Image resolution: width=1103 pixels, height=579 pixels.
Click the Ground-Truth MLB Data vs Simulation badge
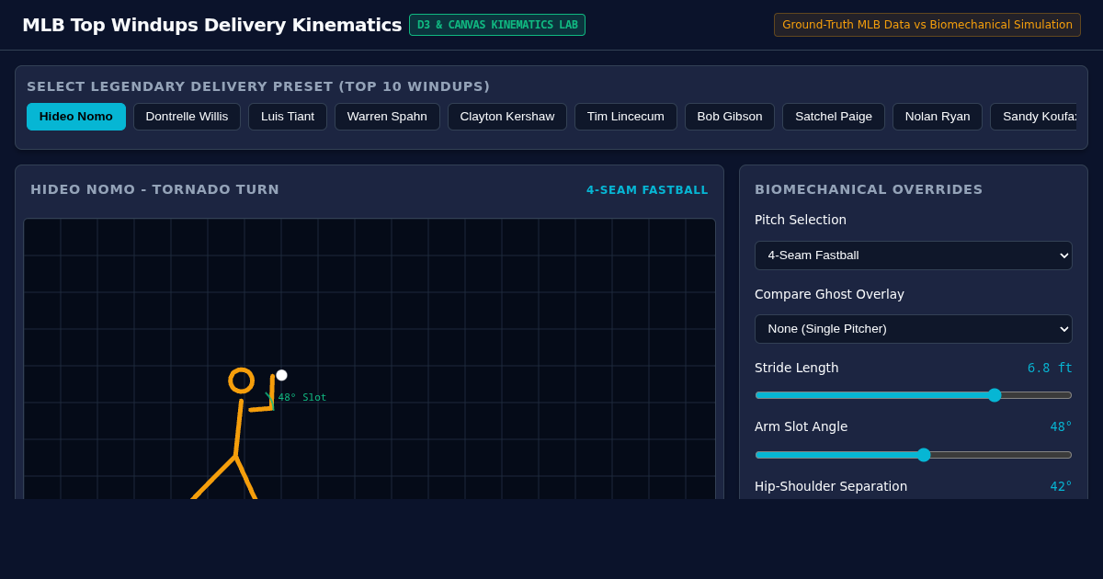[927, 25]
